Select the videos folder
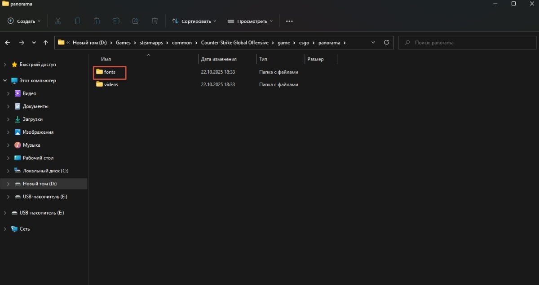 tap(111, 84)
